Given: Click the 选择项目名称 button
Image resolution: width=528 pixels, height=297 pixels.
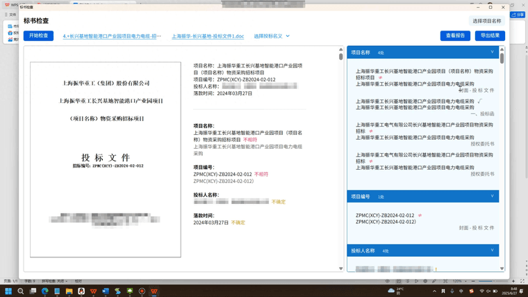Looking at the screenshot, I should (486, 21).
